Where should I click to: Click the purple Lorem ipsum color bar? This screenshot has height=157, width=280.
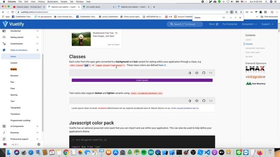pyautogui.click(x=142, y=80)
